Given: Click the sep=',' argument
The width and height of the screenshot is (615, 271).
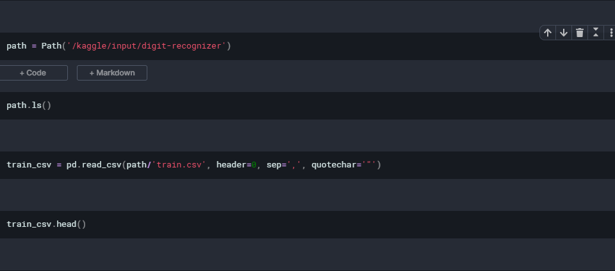Looking at the screenshot, I should [x=283, y=165].
